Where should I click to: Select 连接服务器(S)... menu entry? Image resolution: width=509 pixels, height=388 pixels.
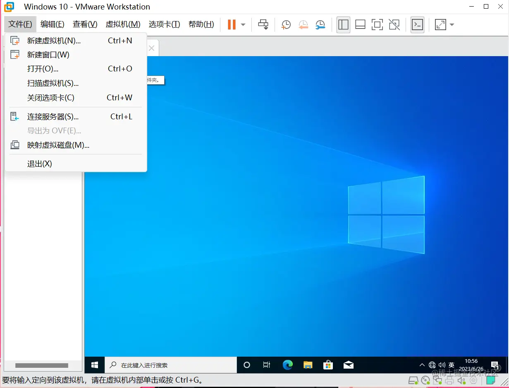coord(76,117)
